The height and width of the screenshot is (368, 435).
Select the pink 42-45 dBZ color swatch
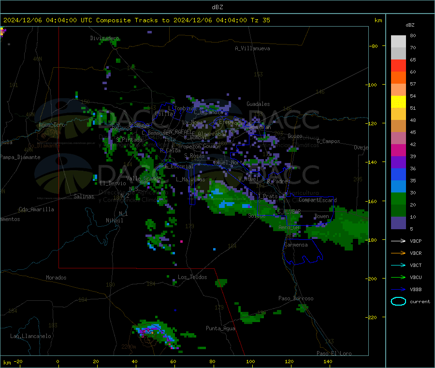click(398, 138)
